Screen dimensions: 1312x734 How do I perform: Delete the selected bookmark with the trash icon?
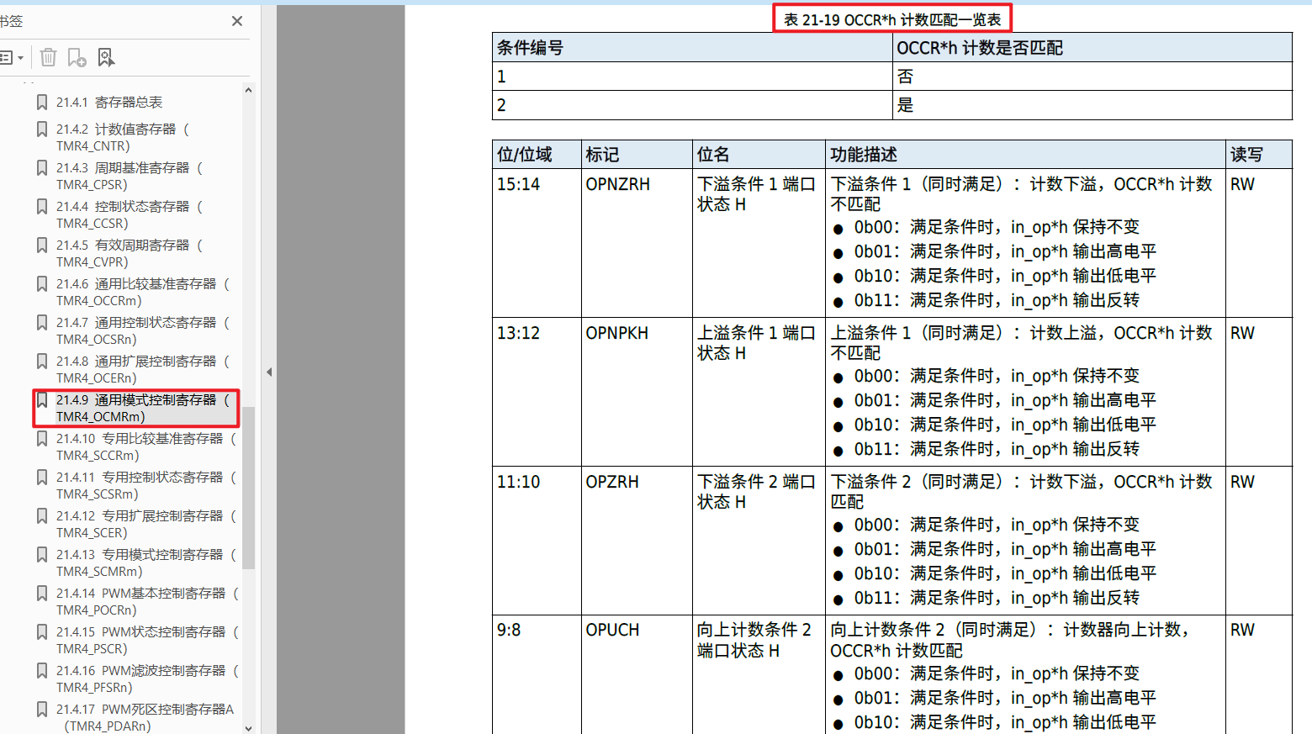pos(48,57)
